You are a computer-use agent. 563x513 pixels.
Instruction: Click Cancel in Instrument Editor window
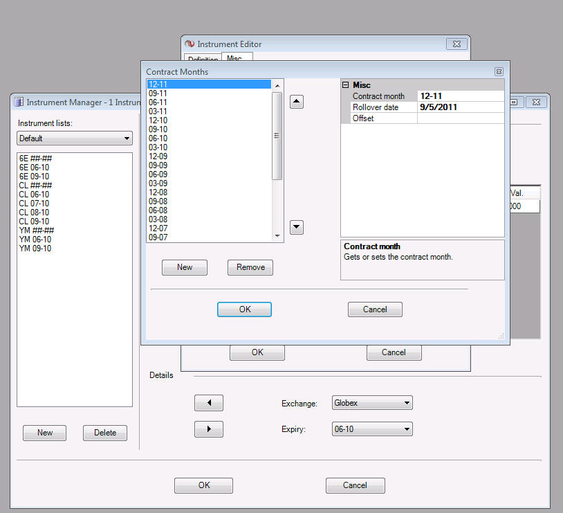click(x=394, y=352)
